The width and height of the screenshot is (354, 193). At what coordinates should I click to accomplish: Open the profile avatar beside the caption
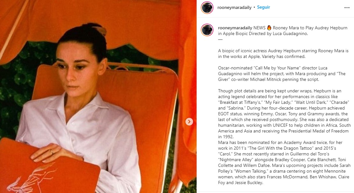coord(207,30)
